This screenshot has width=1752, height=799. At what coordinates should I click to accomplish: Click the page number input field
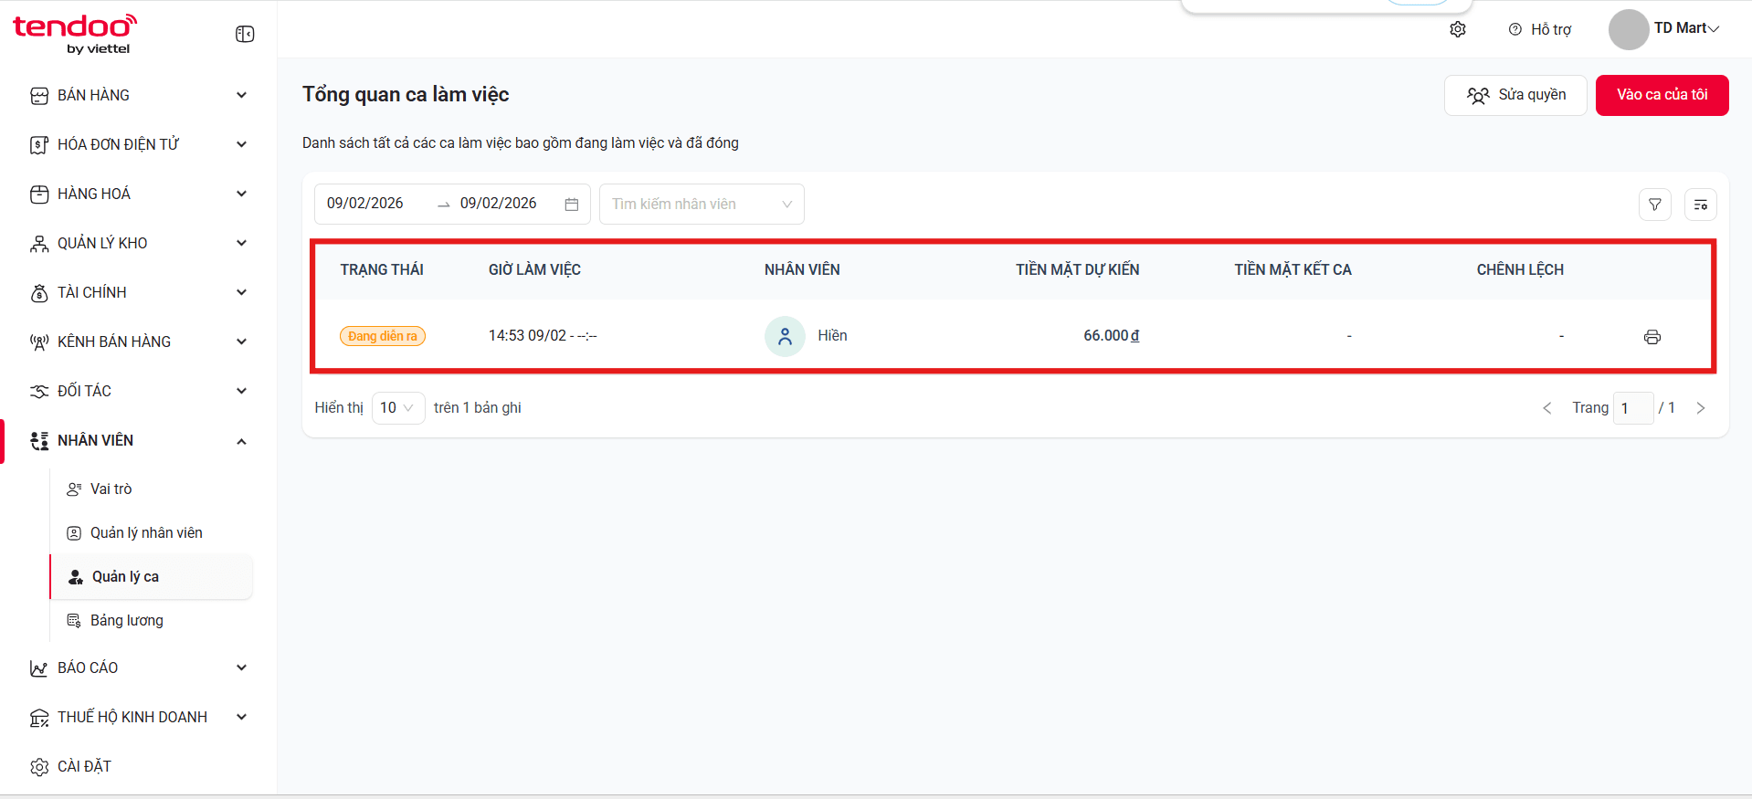pos(1633,408)
